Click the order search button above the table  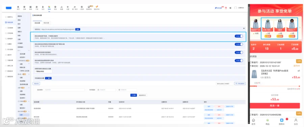point(240,84)
